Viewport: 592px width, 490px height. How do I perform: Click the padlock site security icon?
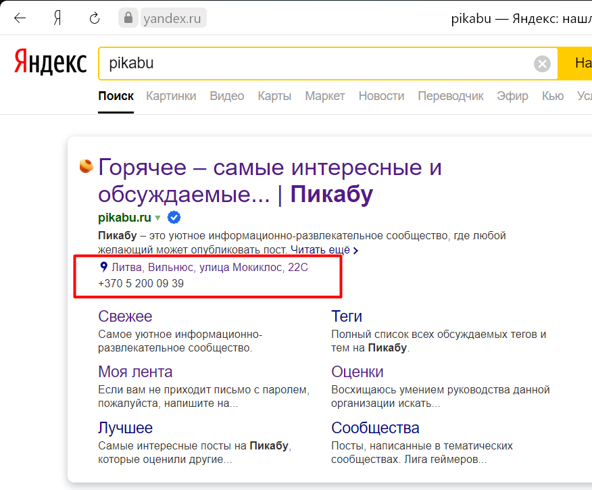[128, 18]
